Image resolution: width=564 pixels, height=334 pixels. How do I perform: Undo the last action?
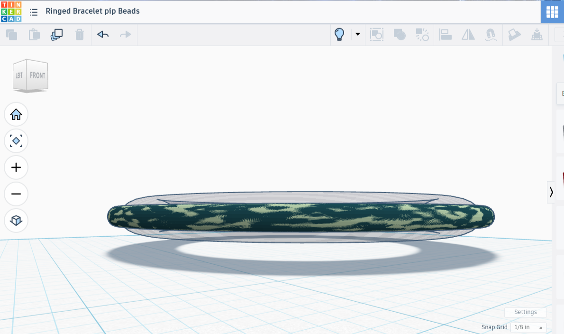pos(103,35)
